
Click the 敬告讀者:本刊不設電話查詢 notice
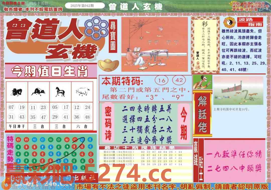33,9
